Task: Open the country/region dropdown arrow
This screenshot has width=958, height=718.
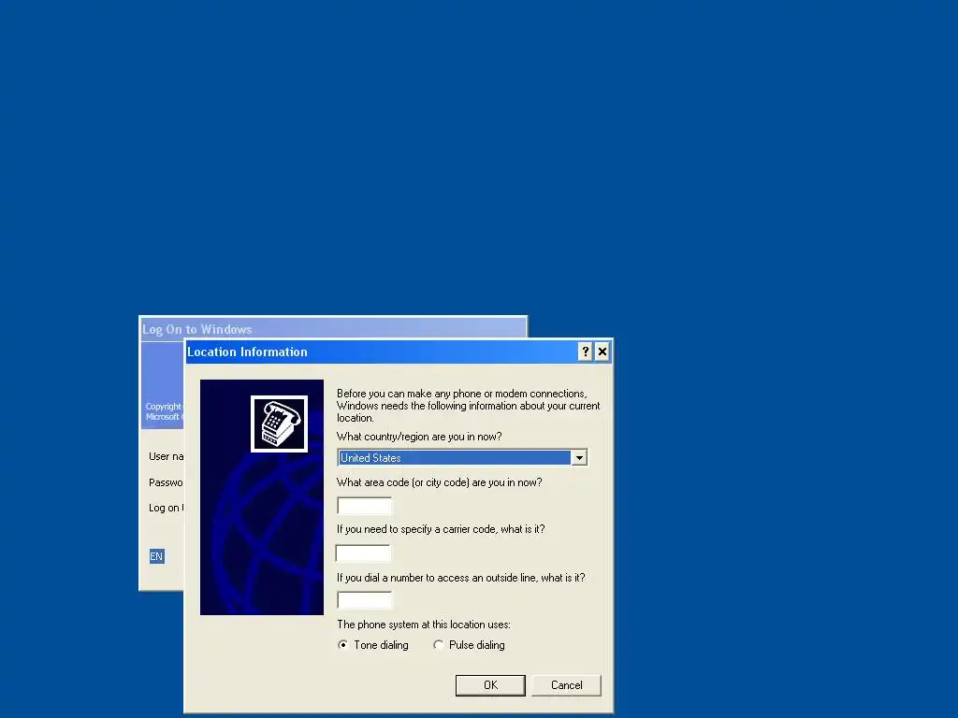Action: pyautogui.click(x=579, y=457)
